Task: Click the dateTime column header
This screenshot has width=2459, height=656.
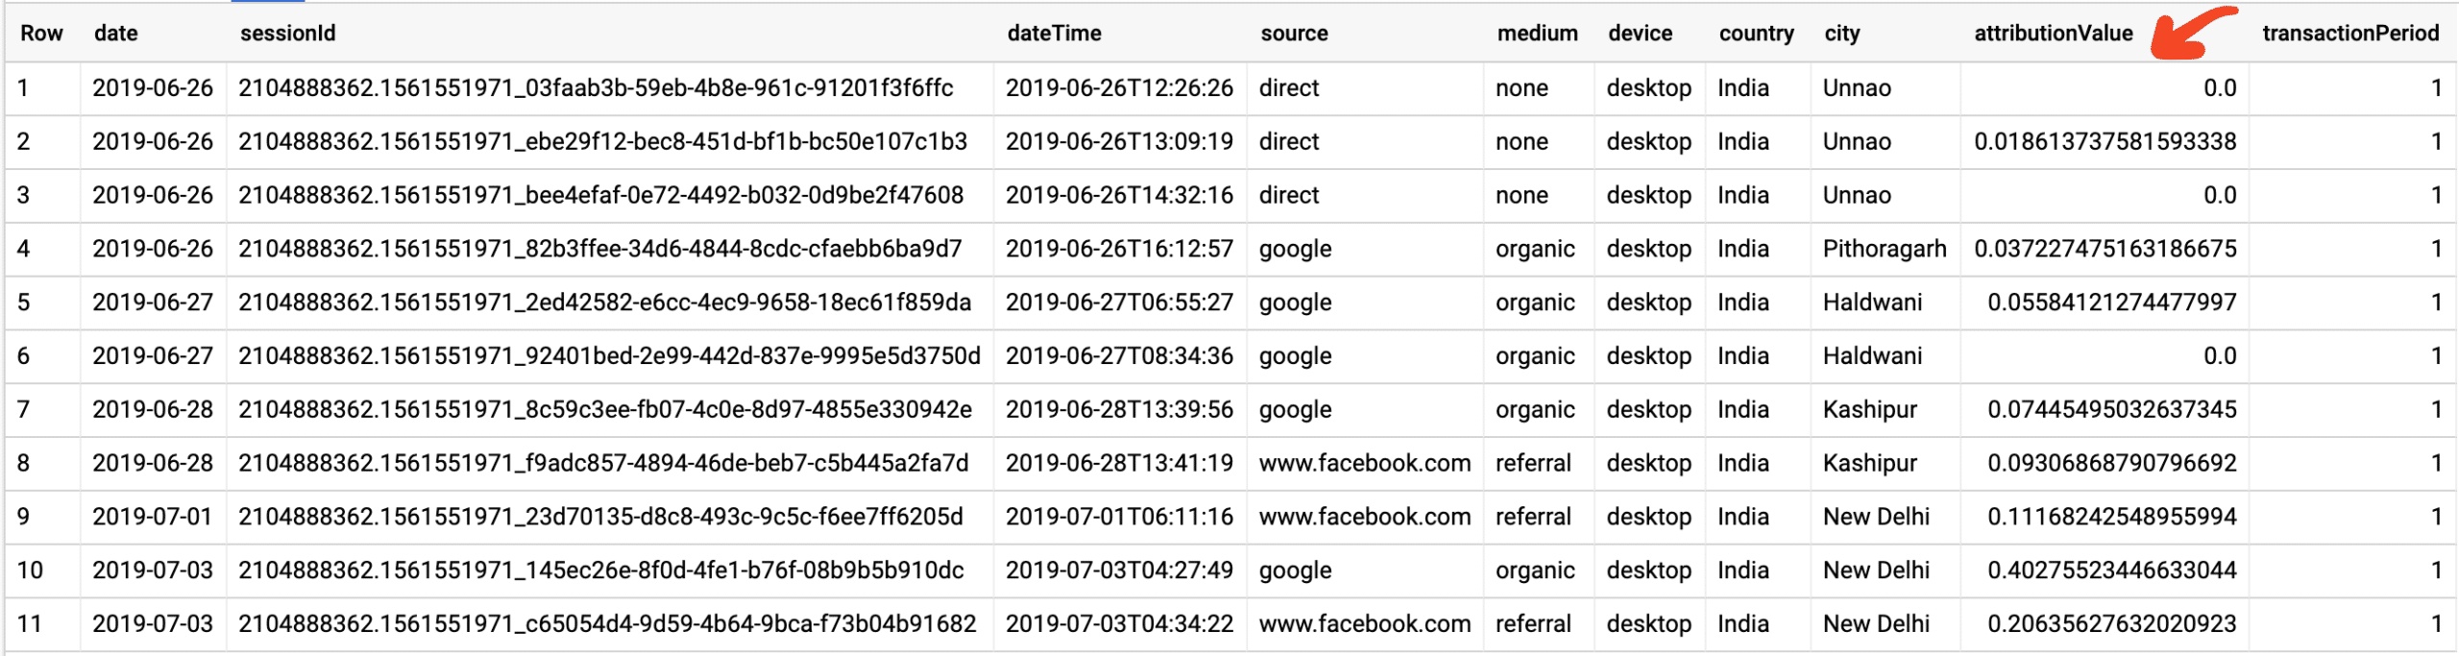Action: (x=1054, y=34)
